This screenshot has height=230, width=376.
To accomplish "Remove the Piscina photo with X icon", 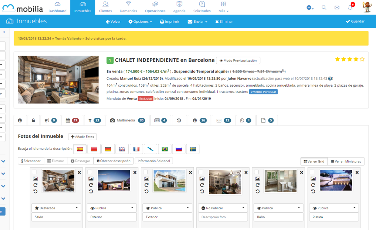I will pyautogui.click(x=357, y=173).
